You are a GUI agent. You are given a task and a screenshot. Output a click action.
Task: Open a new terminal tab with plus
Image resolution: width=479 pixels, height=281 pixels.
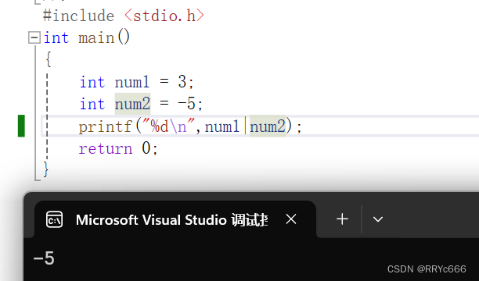point(342,219)
